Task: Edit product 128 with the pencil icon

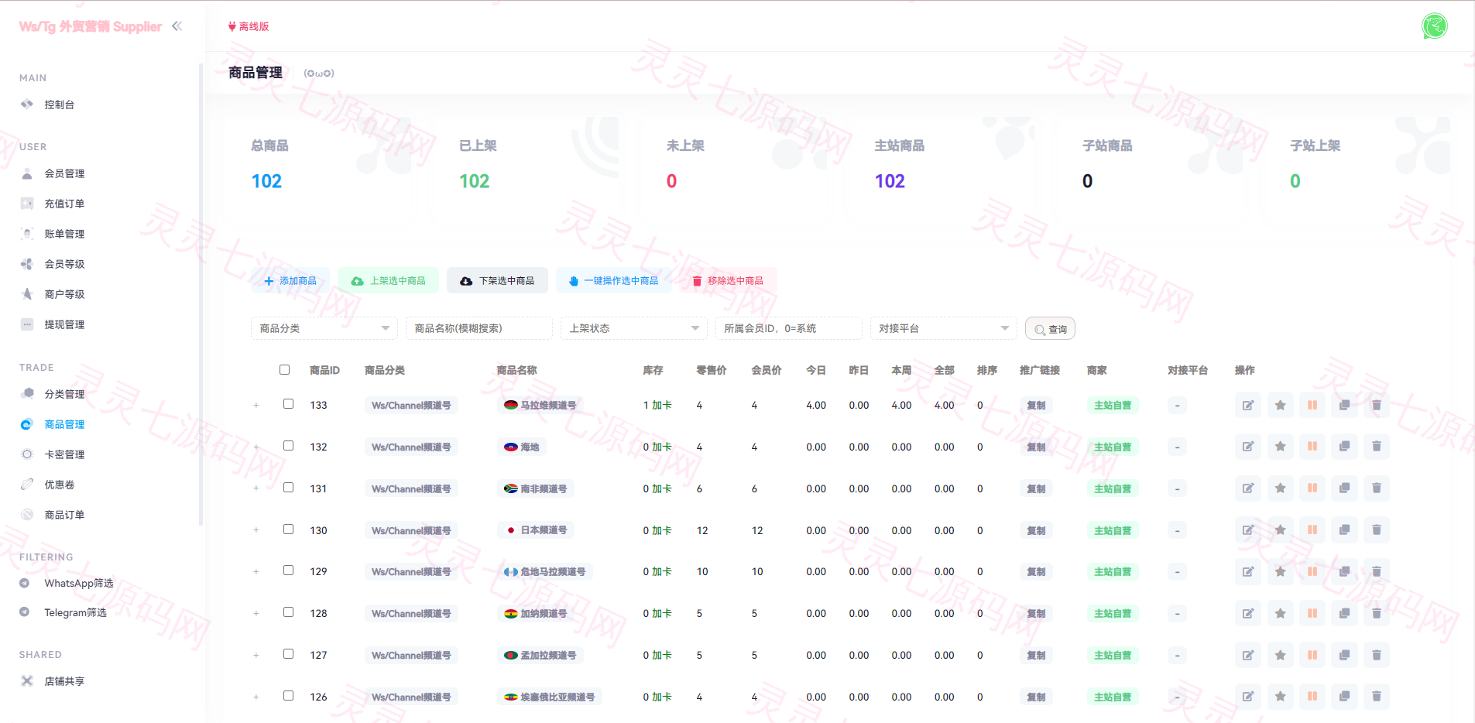Action: pyautogui.click(x=1248, y=613)
